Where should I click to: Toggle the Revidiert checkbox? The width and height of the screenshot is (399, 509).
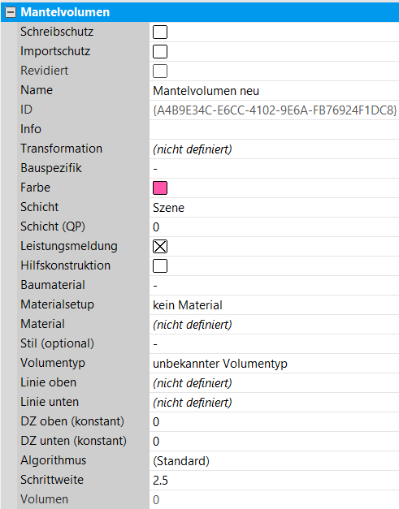pos(160,71)
